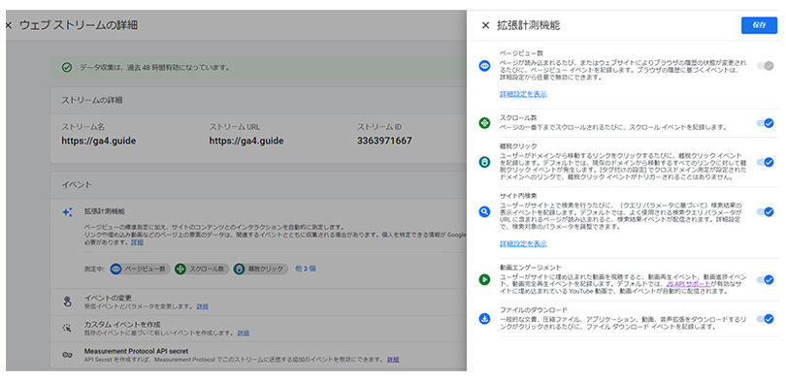
Task: Click the スクロール数 green crosshair icon in panel
Action: 484,123
